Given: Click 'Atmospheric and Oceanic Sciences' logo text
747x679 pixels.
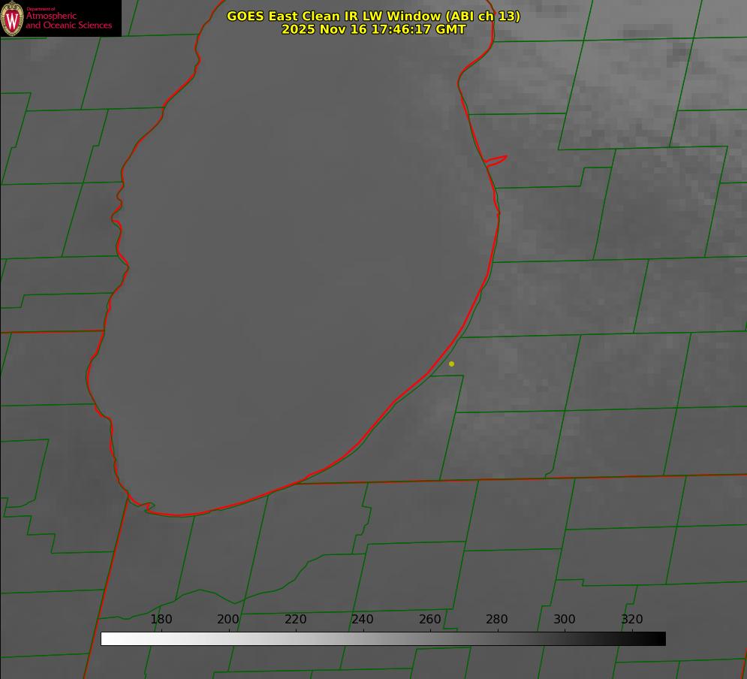Looking at the screenshot, I should pyautogui.click(x=68, y=20).
